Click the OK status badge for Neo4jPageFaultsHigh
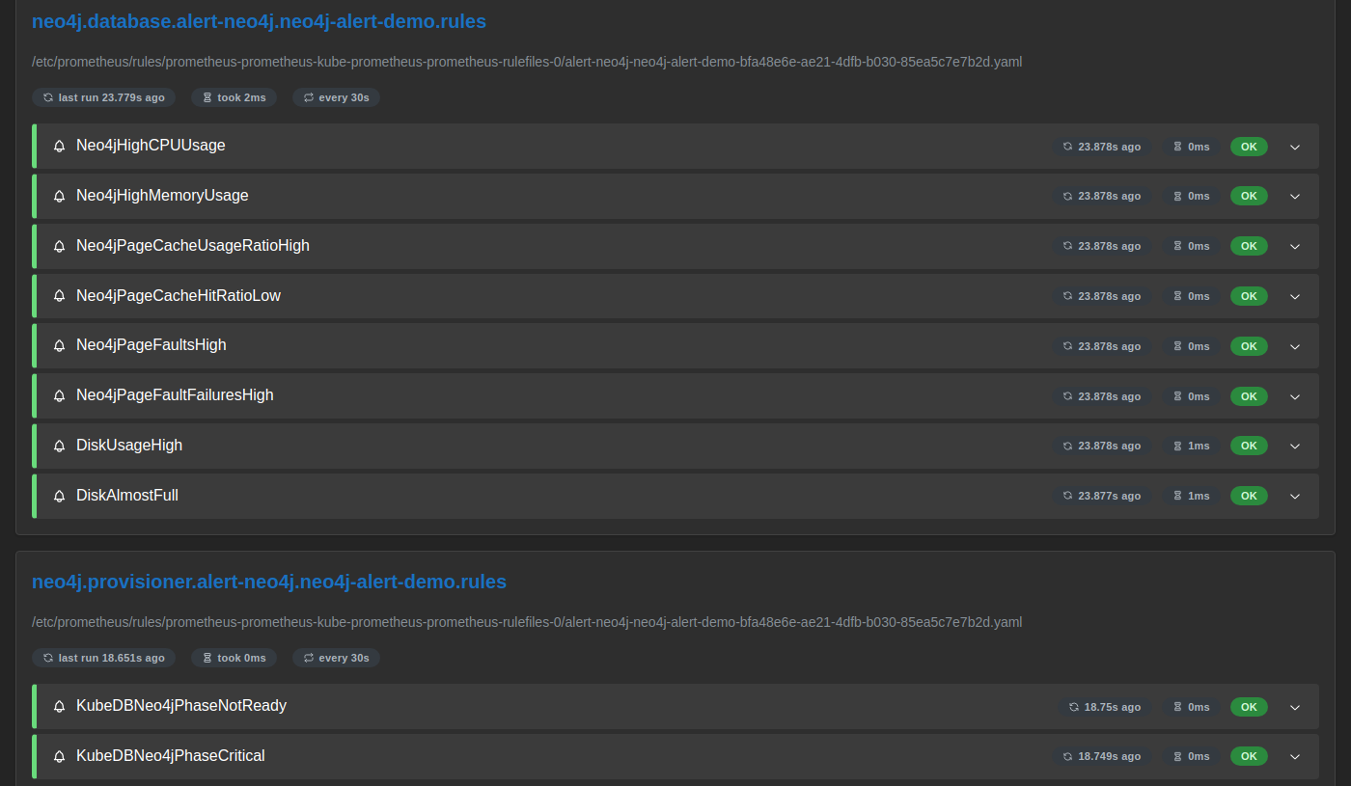 [1249, 346]
